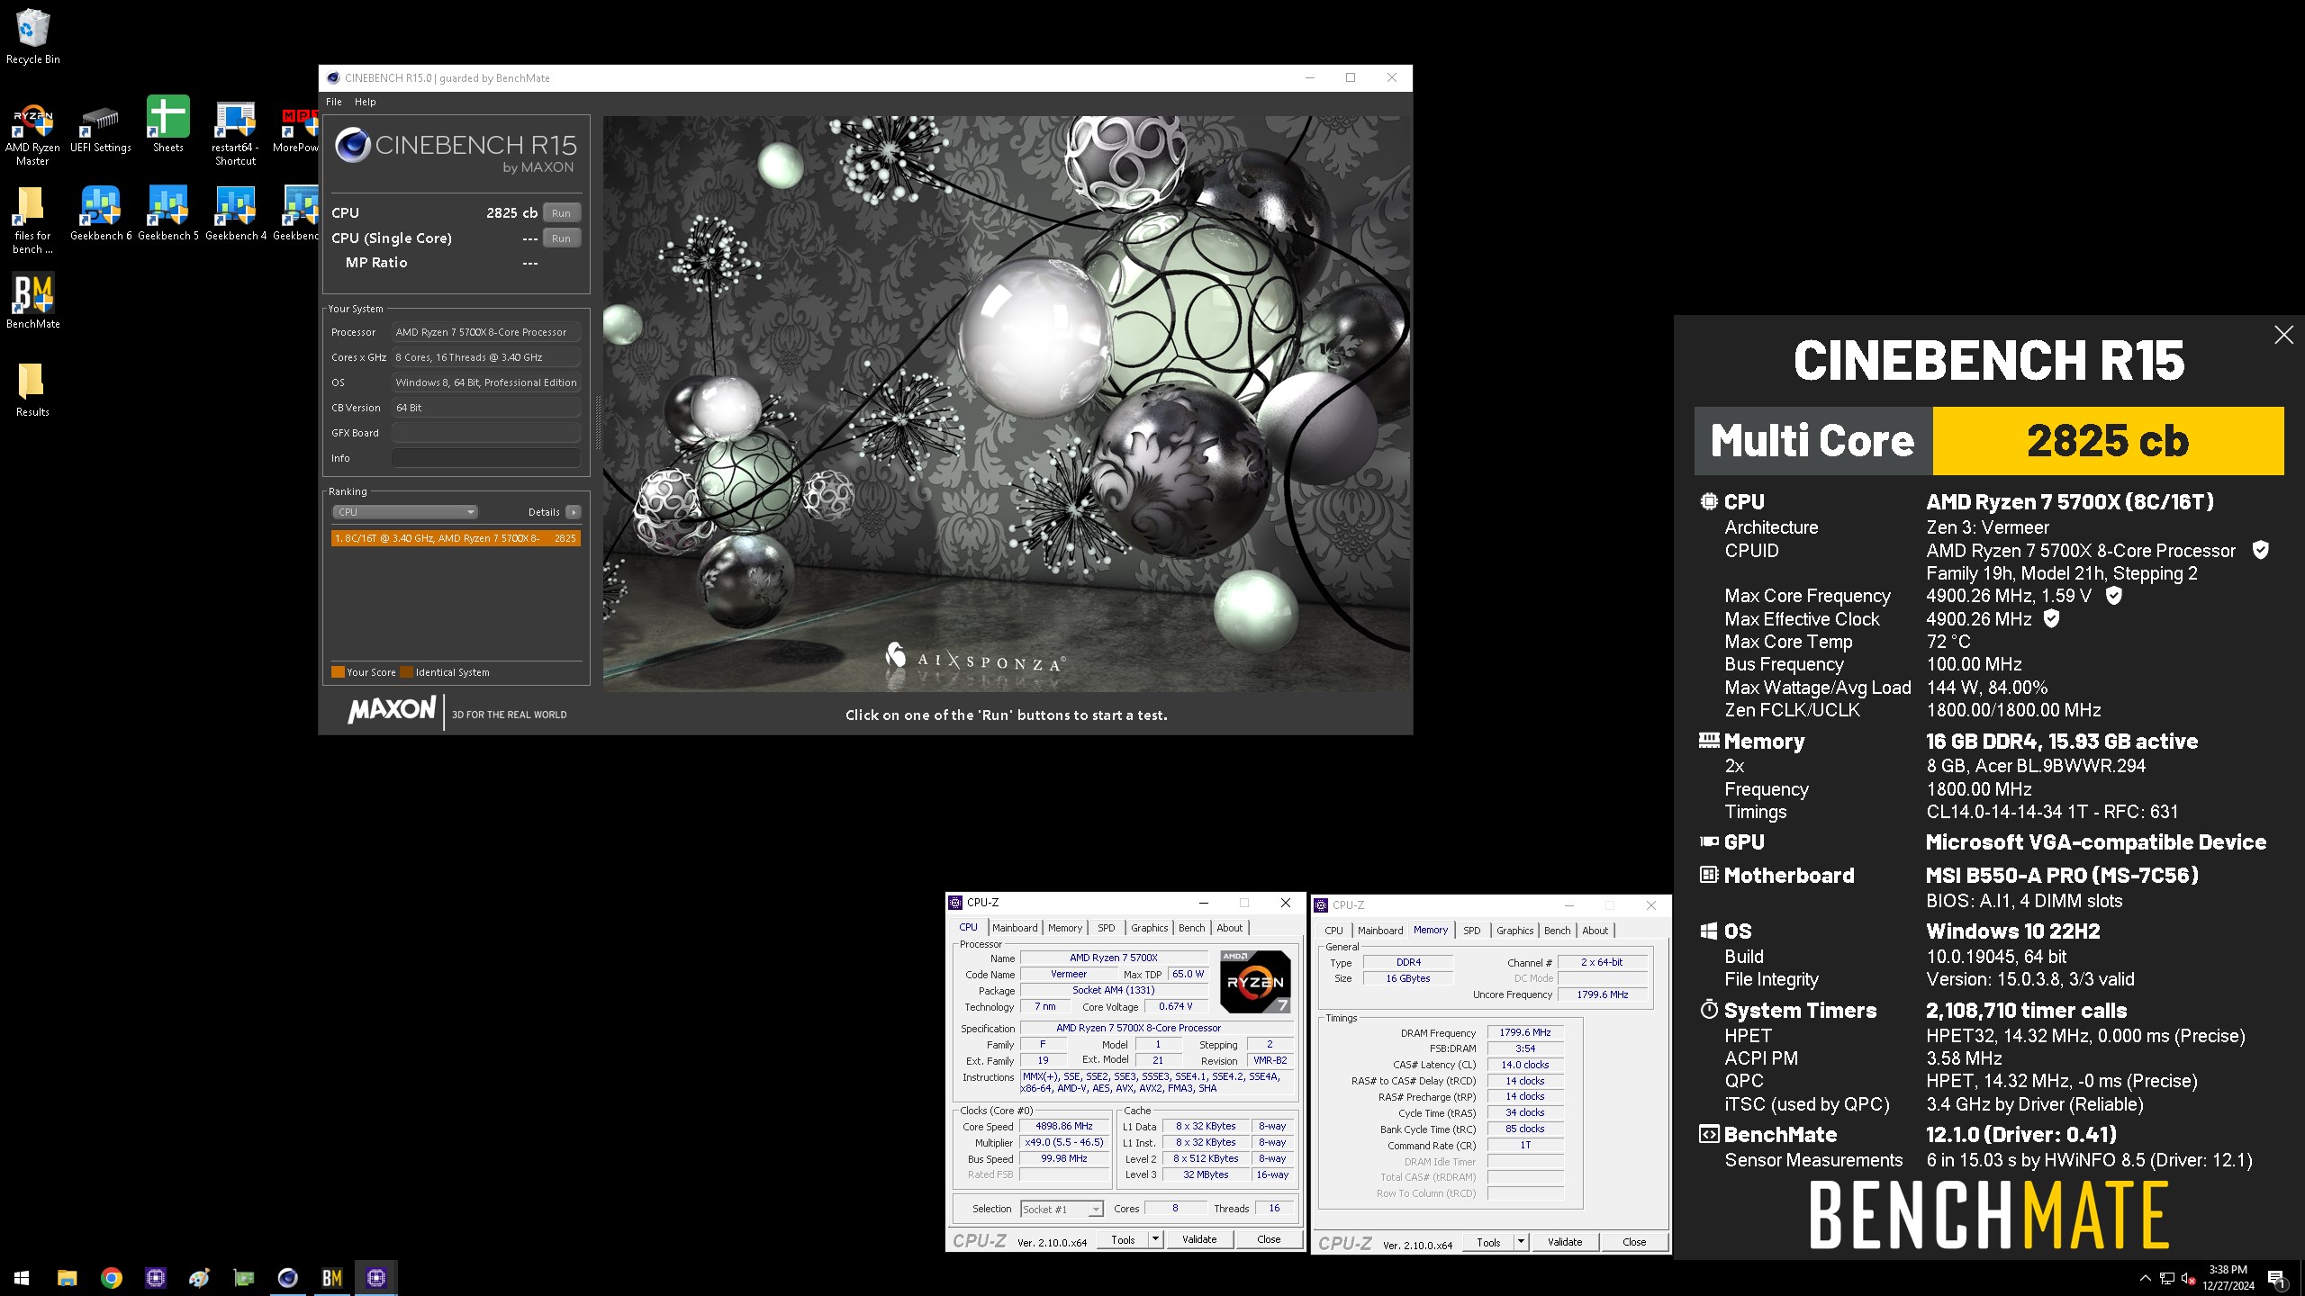
Task: Open Google Chrome from the taskbar
Action: click(x=112, y=1277)
